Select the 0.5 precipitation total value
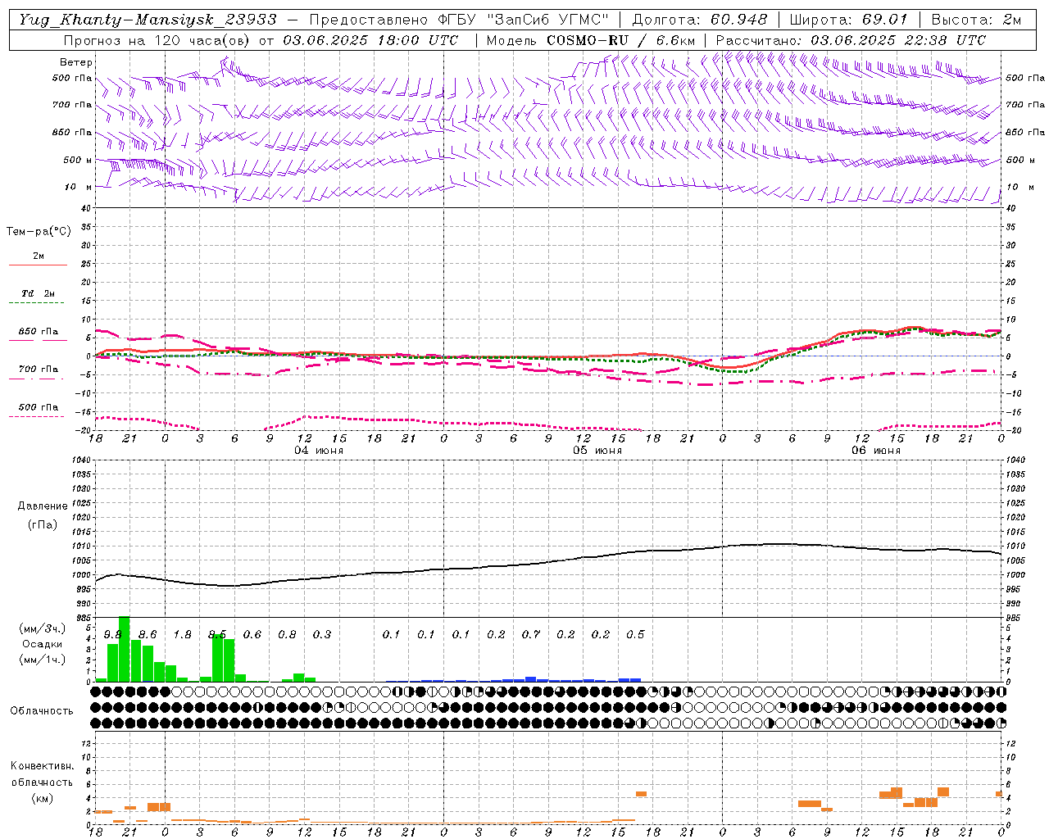The height and width of the screenshot is (839, 1049). tap(635, 635)
